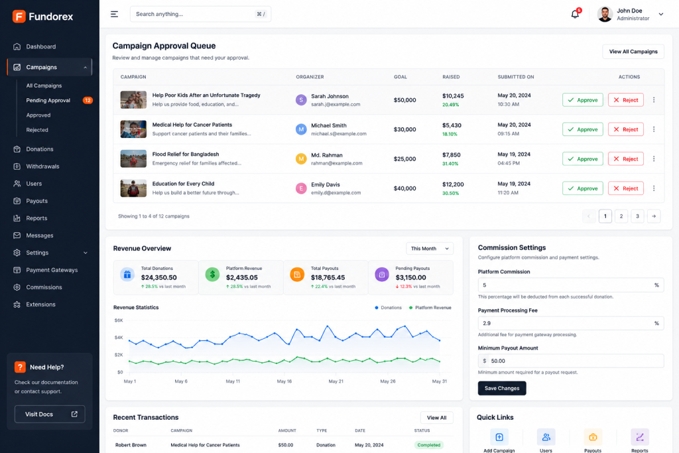The height and width of the screenshot is (453, 679).
Task: Click the Users sidebar icon
Action: 17,184
